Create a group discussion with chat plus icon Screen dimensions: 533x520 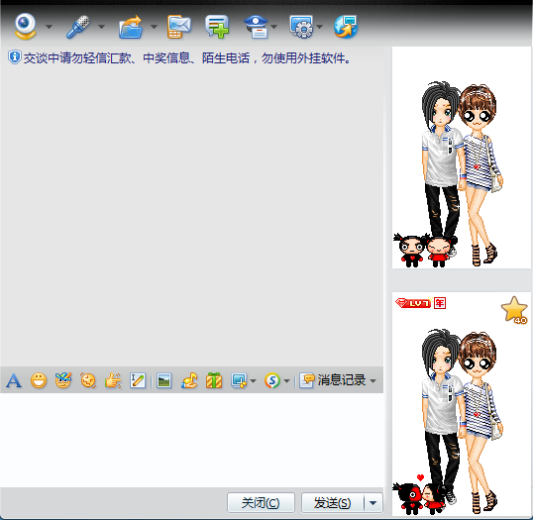tap(217, 27)
